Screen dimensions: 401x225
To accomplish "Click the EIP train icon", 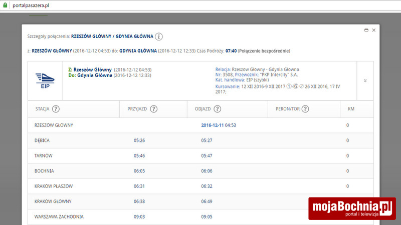I will point(45,79).
